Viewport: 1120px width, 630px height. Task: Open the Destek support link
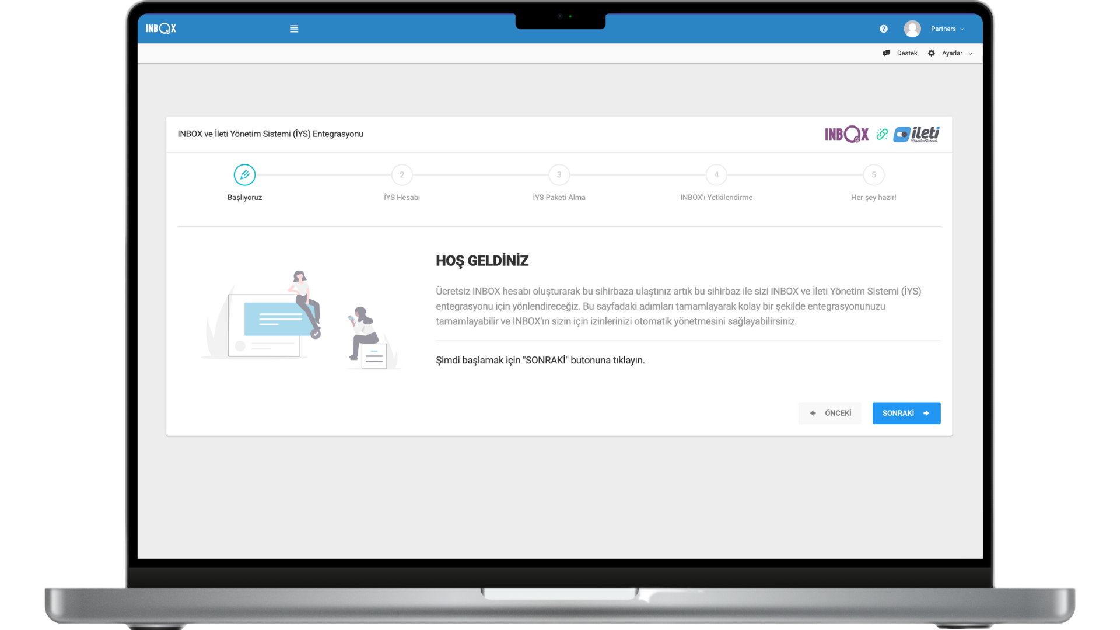tap(907, 53)
